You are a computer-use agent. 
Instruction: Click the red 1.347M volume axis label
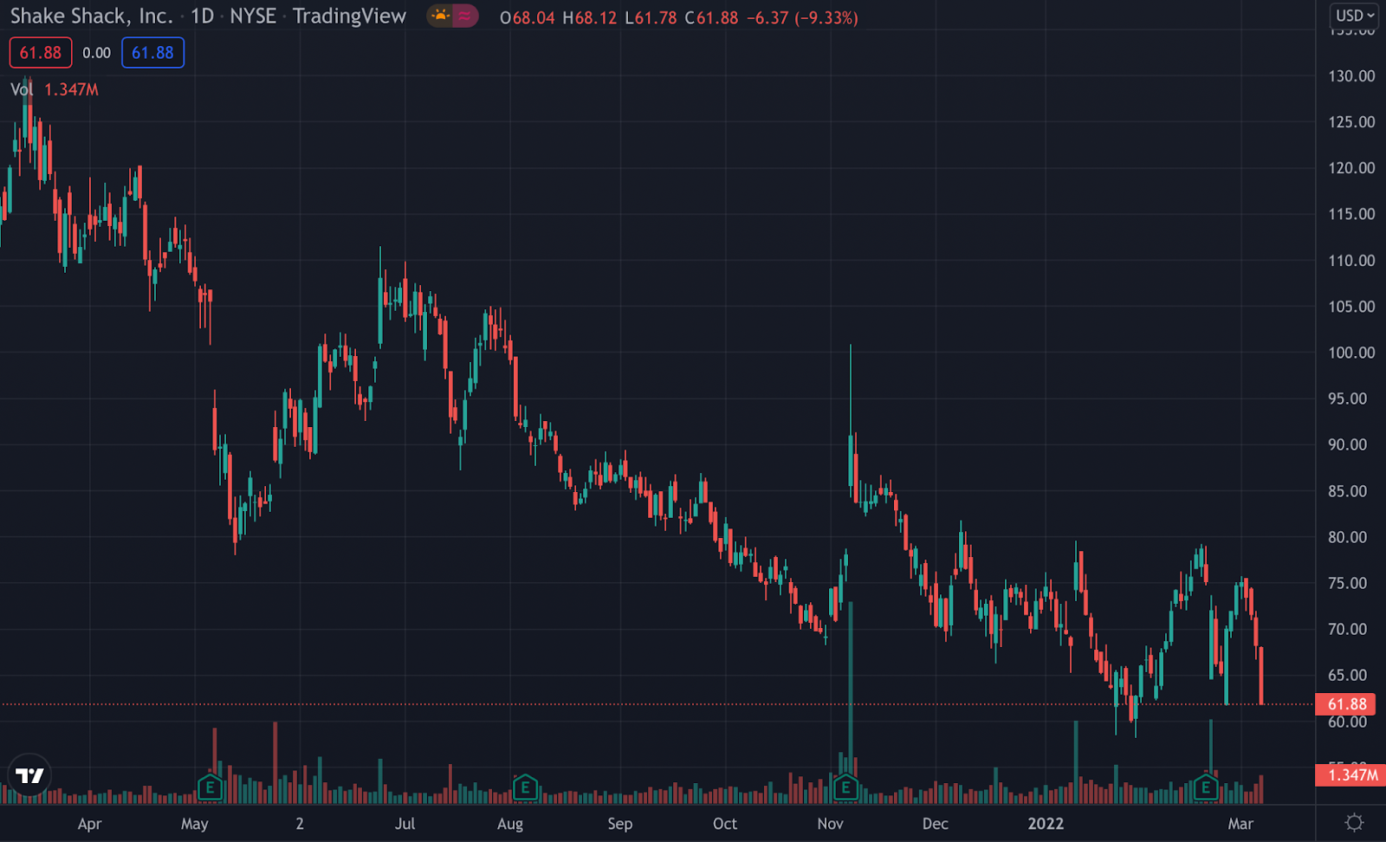click(x=1350, y=774)
